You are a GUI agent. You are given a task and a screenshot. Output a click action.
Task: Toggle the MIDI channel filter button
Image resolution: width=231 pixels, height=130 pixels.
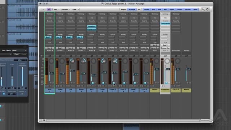195,9
